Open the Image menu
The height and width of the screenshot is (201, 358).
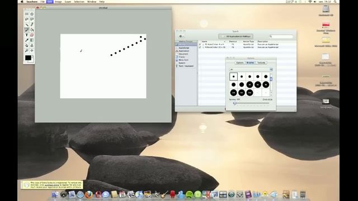pyautogui.click(x=58, y=2)
